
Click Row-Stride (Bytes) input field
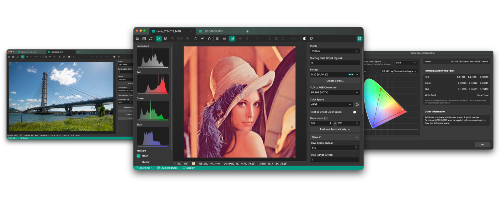click(x=335, y=148)
